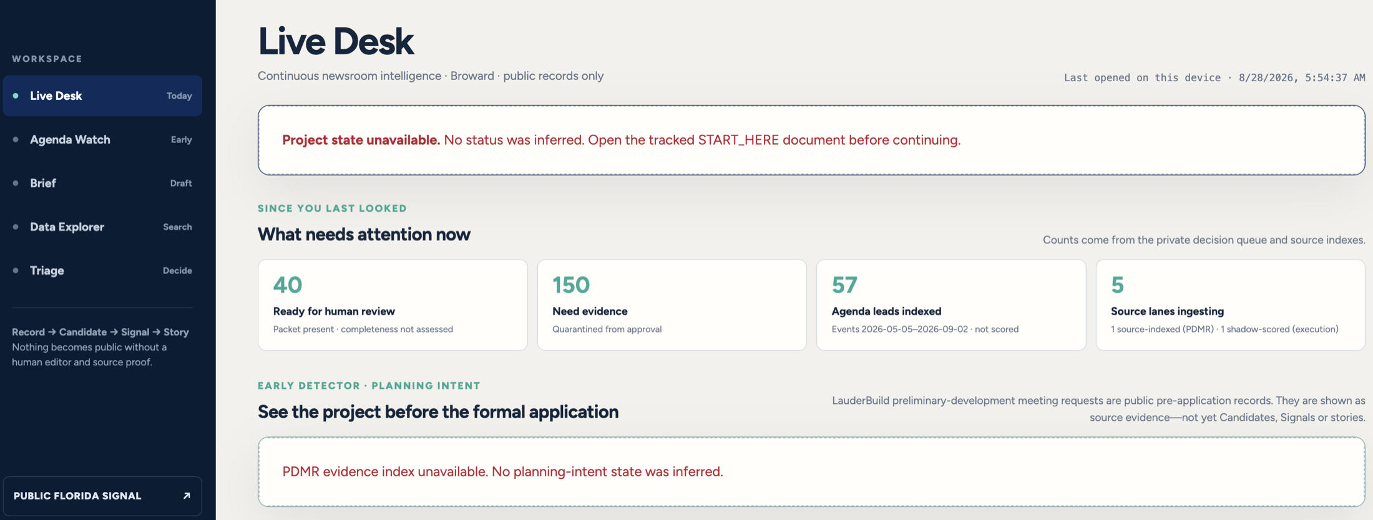Click 'Quarantined from approval' text

pos(607,329)
